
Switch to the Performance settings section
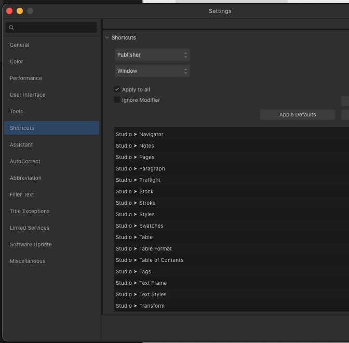pyautogui.click(x=26, y=78)
